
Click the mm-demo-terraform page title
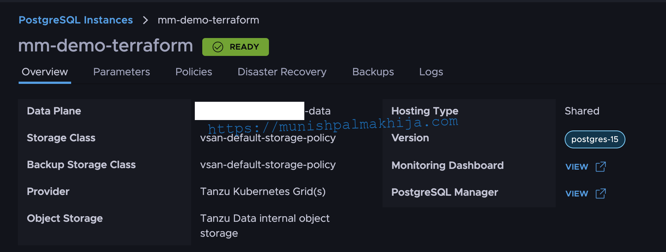(105, 46)
